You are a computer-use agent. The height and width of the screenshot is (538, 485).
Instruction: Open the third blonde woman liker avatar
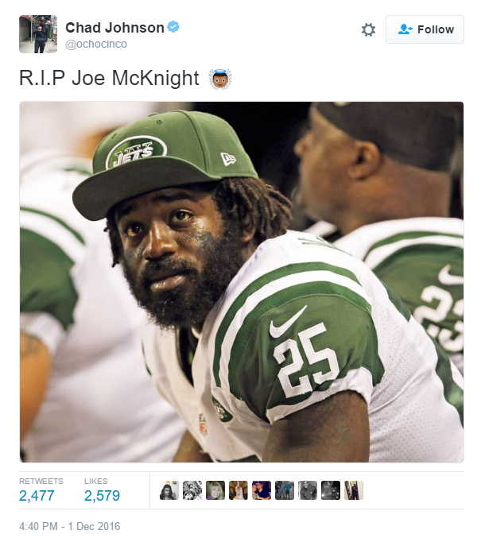coord(215,490)
